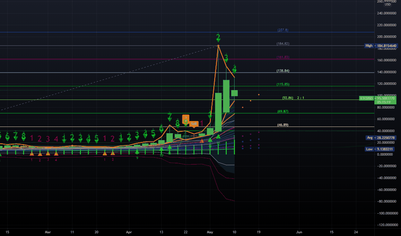This screenshot has height=236, width=401.
Task: Click the -60.0000000 price axis label
Action: pos(386,190)
